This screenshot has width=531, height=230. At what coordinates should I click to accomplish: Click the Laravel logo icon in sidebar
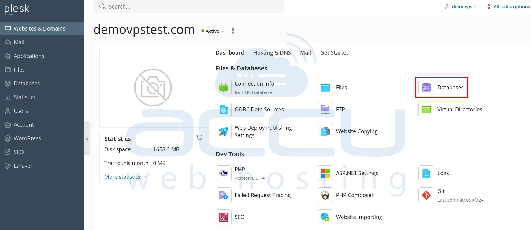tap(8, 166)
